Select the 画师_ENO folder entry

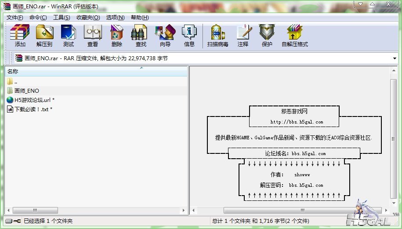click(x=96, y=91)
